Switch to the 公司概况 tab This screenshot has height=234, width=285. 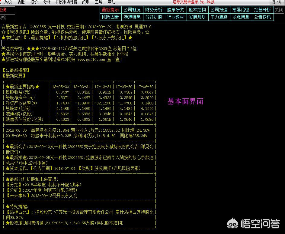pyautogui.click(x=132, y=10)
